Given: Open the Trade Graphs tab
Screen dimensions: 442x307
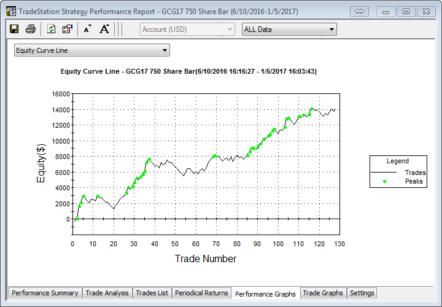Looking at the screenshot, I should click(324, 293).
